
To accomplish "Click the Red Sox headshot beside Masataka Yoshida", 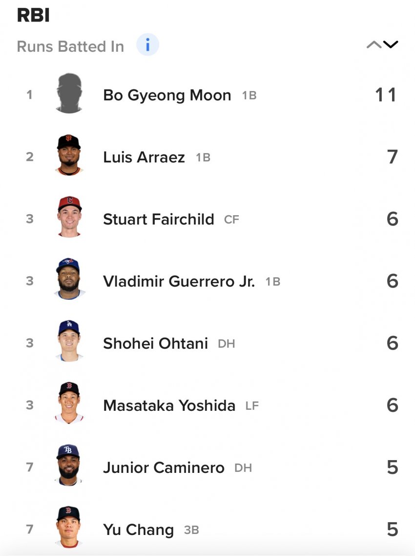I will (x=69, y=404).
